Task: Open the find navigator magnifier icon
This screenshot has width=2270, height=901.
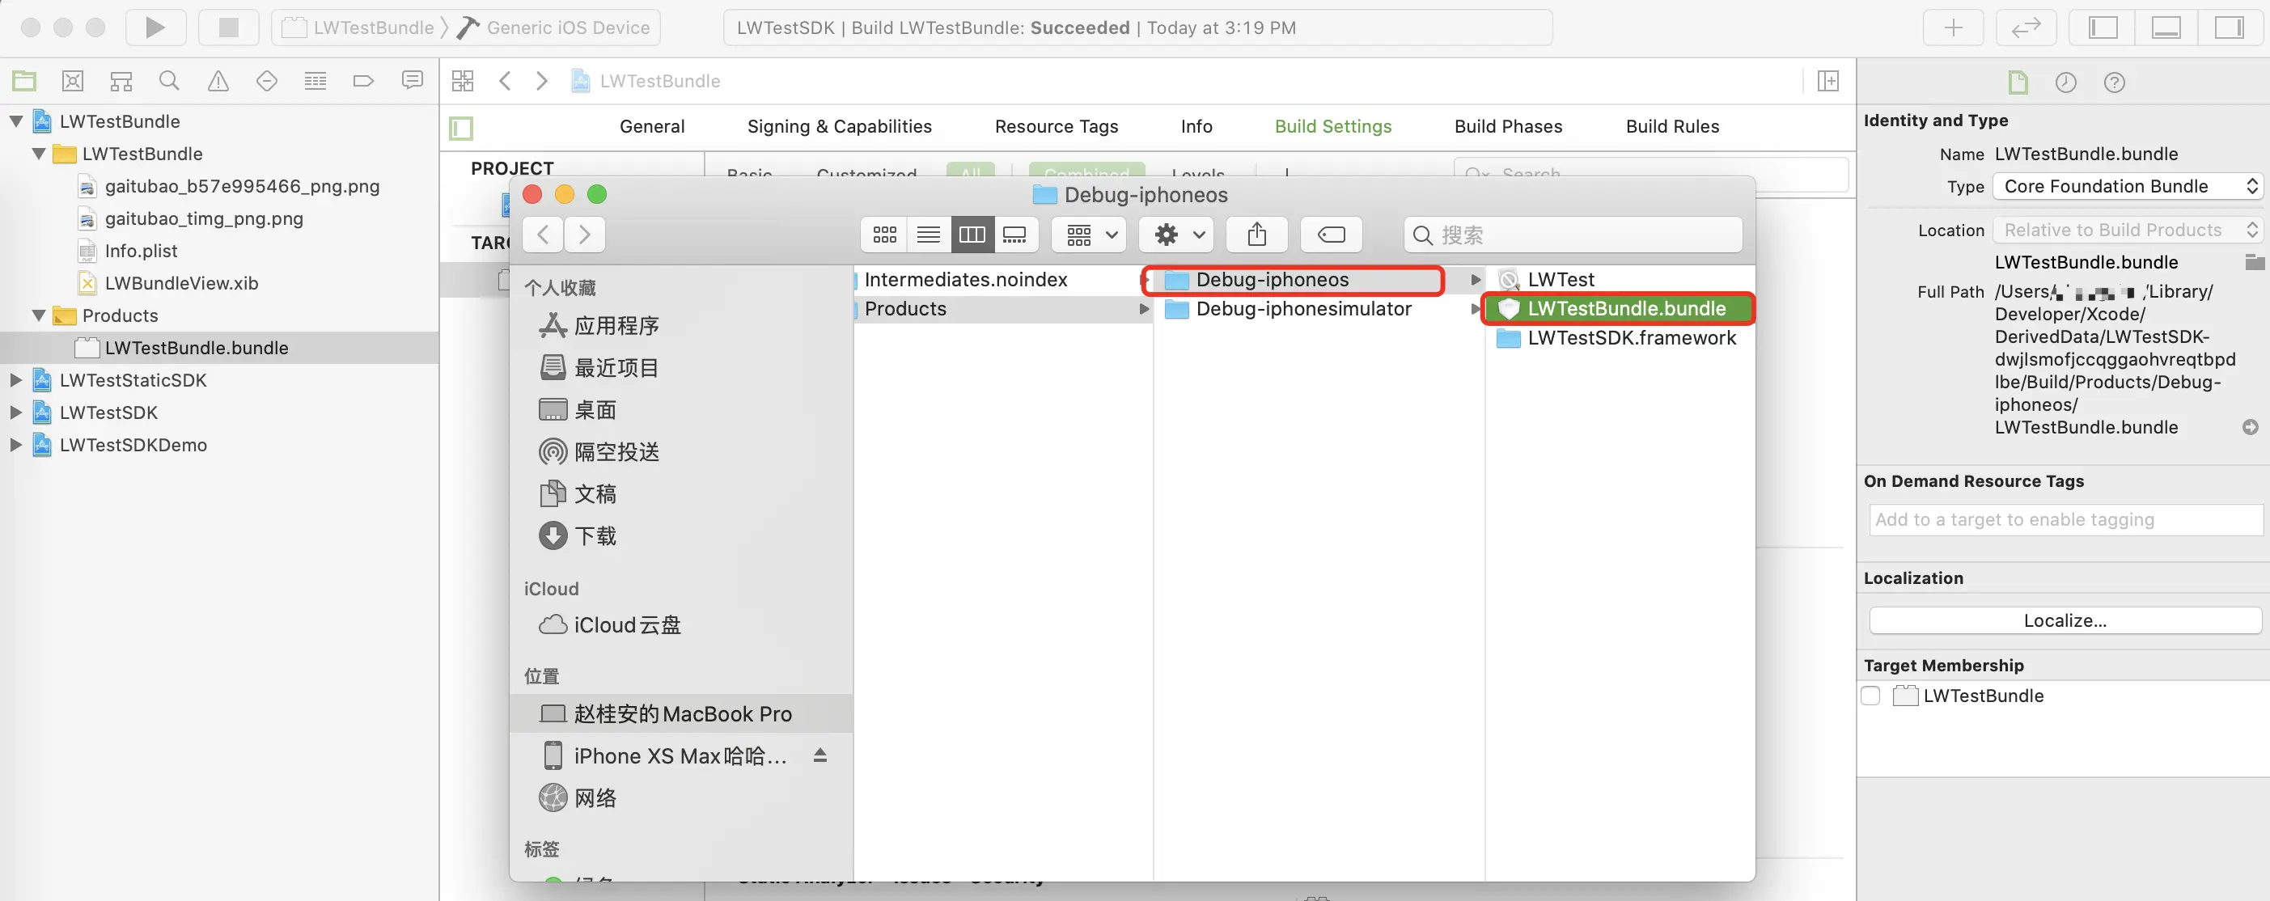Action: click(x=169, y=81)
